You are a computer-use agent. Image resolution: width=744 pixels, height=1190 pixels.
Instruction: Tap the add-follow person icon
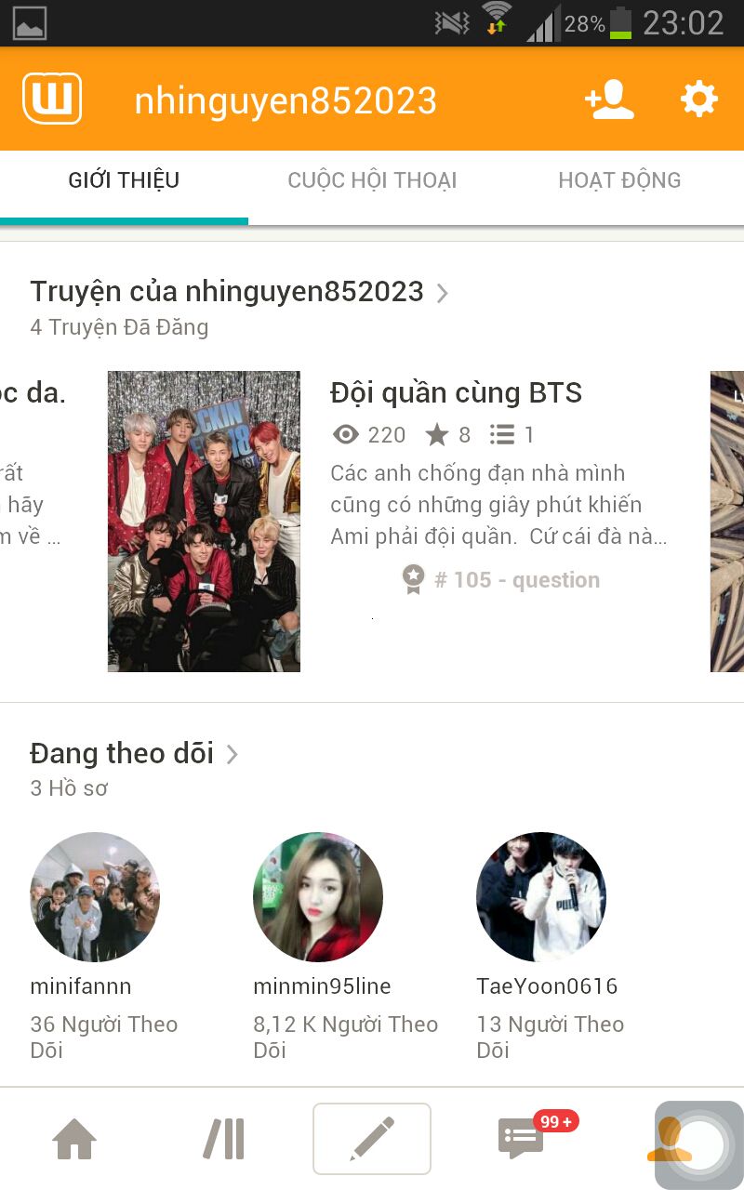[609, 99]
